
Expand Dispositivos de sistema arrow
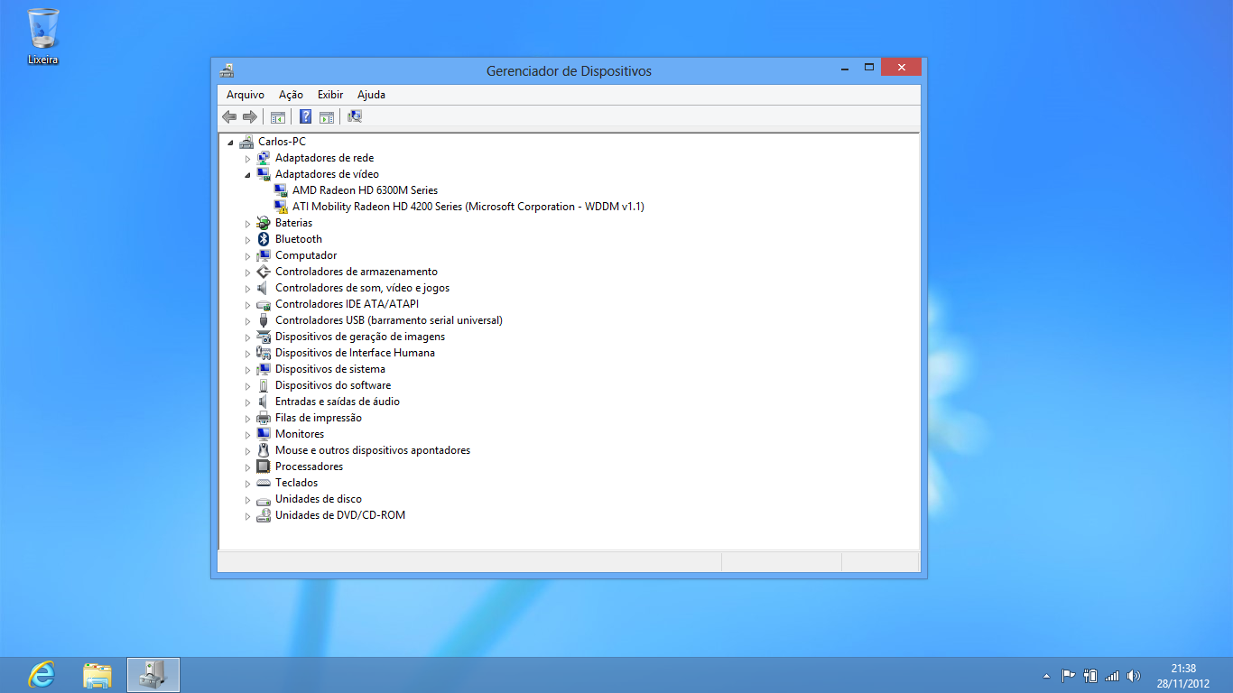tap(247, 370)
